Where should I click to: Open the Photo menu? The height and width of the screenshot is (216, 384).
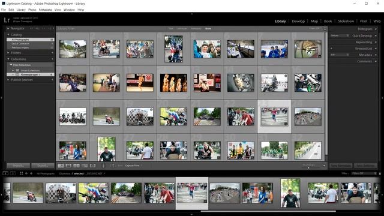(32, 10)
